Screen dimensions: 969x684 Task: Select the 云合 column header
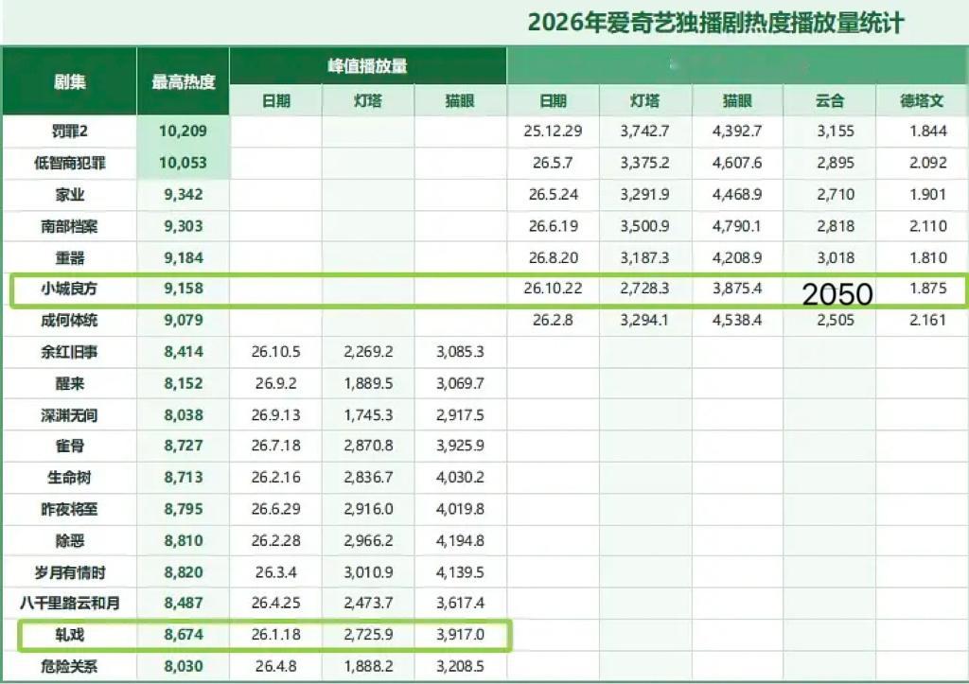point(829,100)
